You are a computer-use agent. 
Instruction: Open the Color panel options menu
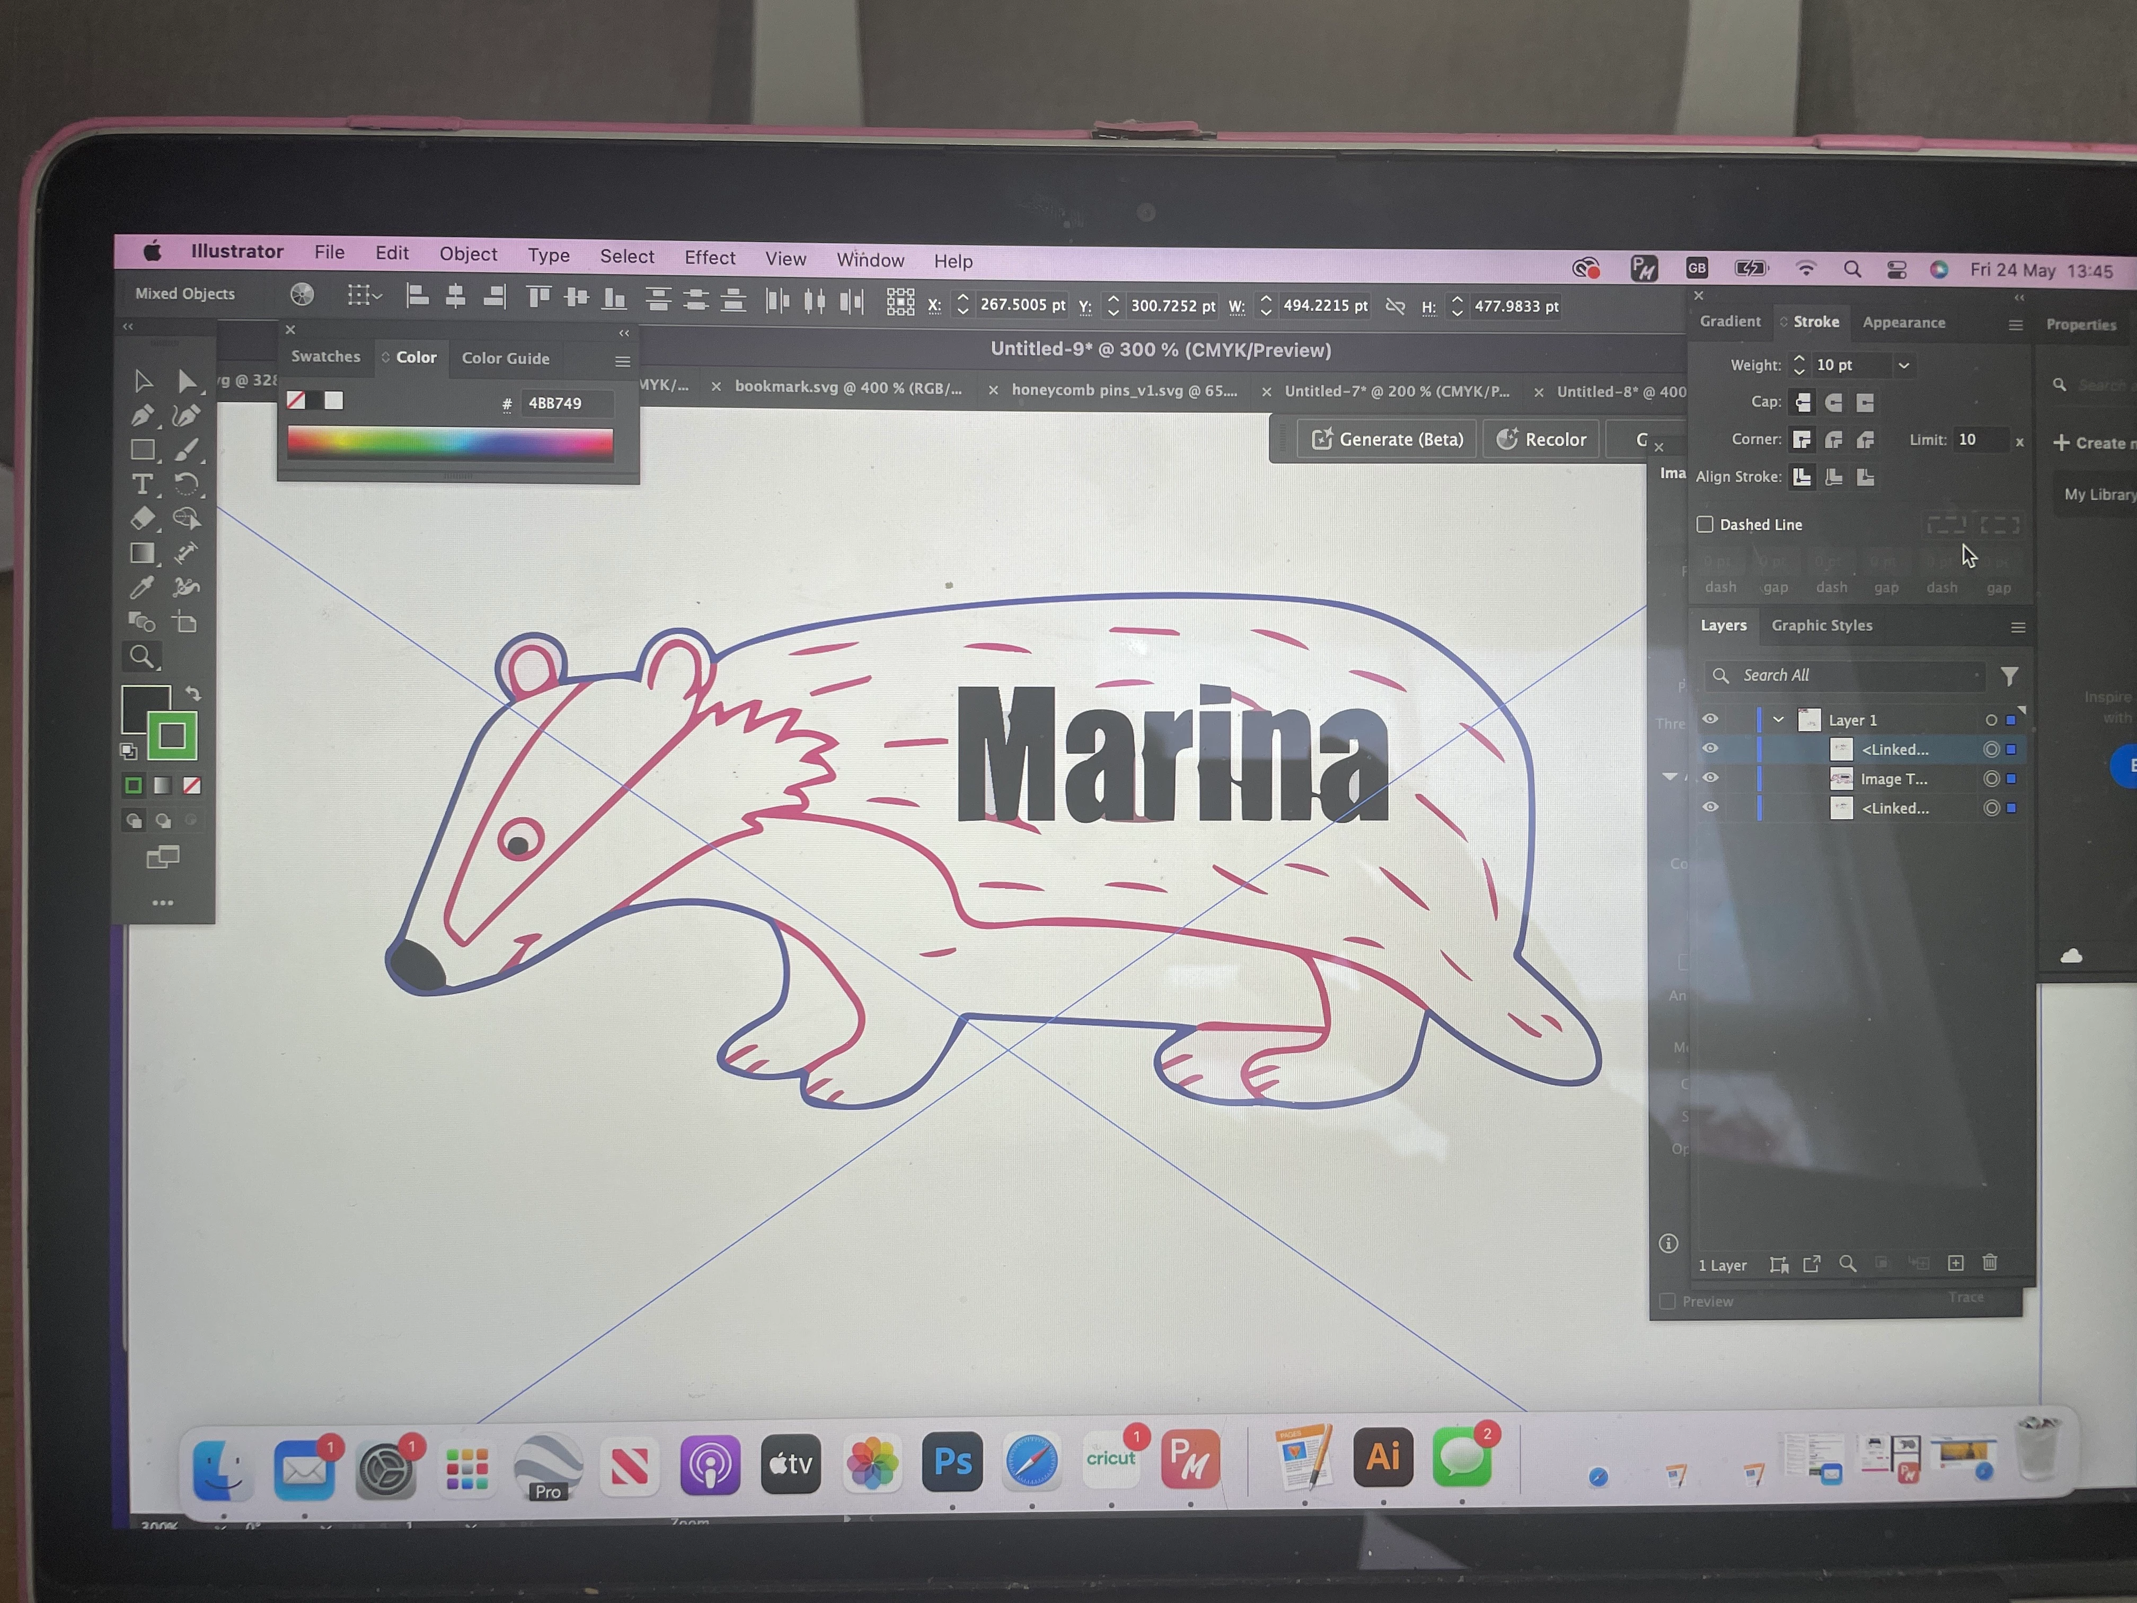[x=622, y=362]
